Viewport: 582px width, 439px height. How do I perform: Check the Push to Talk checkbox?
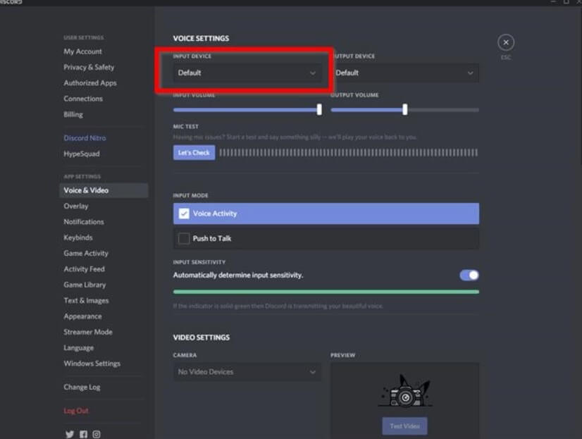(x=184, y=238)
